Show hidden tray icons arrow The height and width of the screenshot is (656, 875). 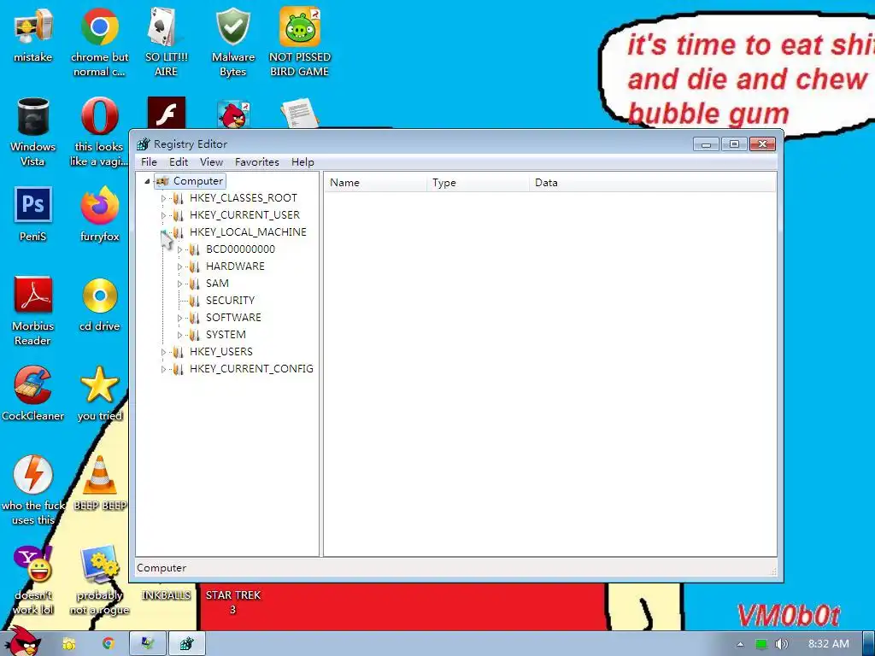coord(740,644)
